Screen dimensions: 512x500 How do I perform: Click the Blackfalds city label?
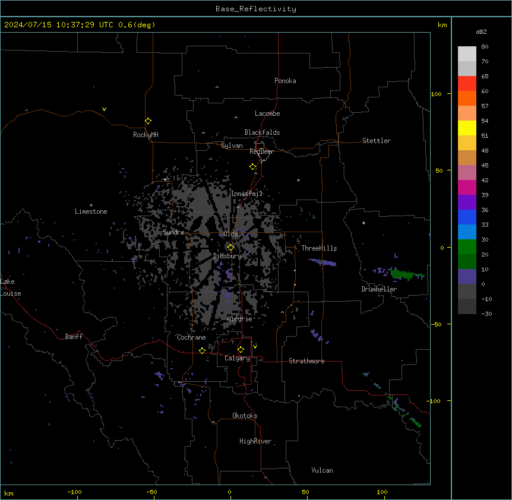click(262, 132)
